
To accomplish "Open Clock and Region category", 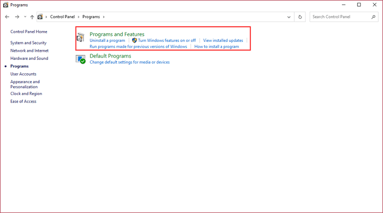I will [26, 93].
